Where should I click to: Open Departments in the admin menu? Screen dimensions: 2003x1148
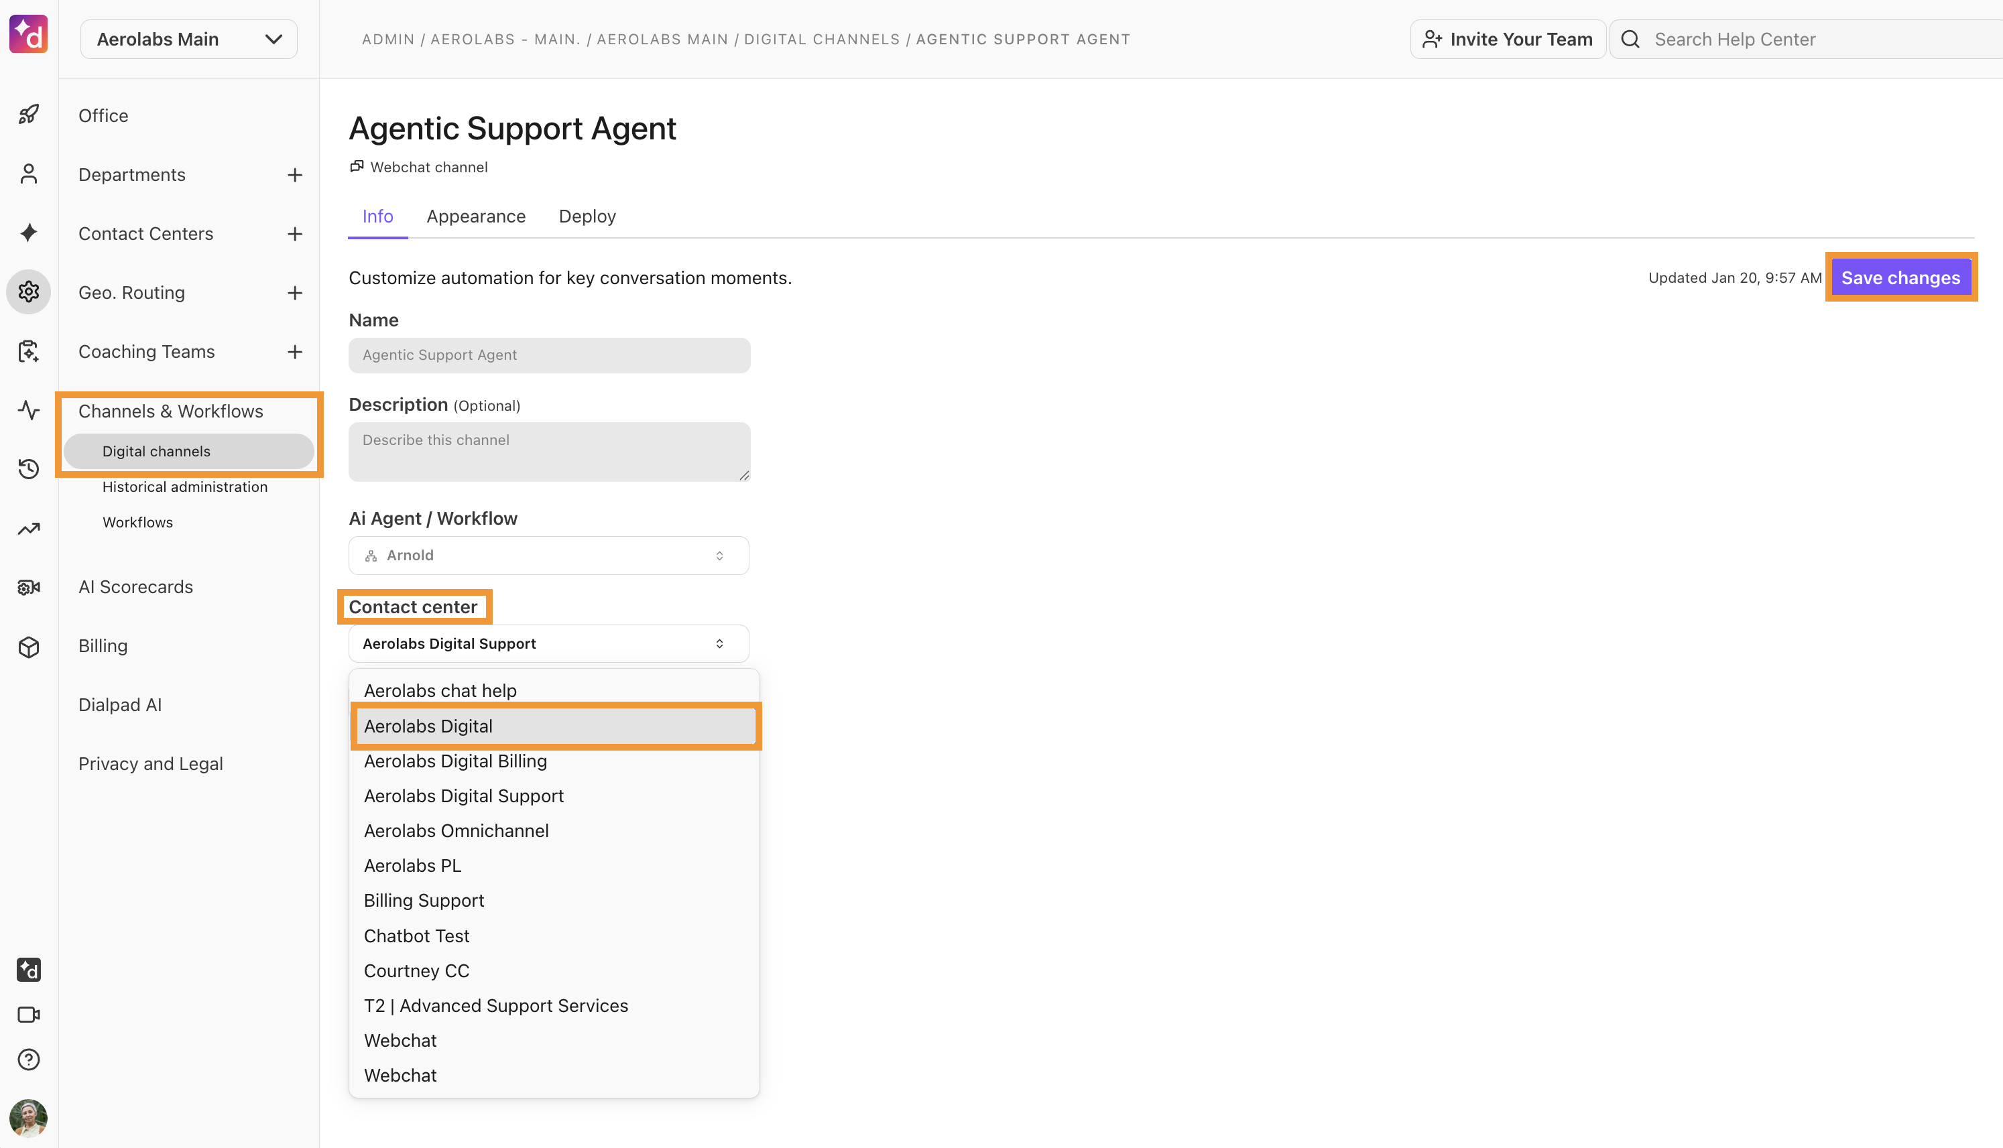pyautogui.click(x=131, y=175)
